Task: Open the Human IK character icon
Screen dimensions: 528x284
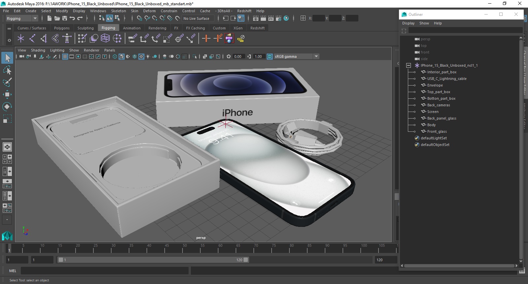Action: click(x=67, y=39)
